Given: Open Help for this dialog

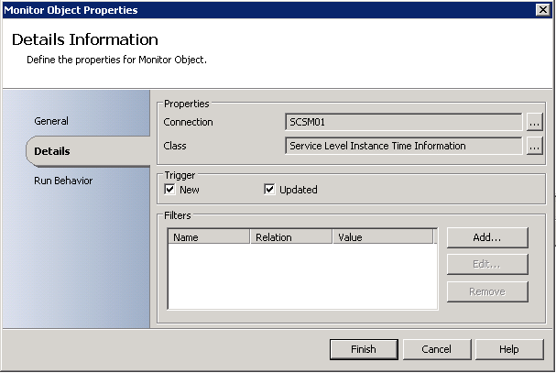Looking at the screenshot, I should 509,349.
